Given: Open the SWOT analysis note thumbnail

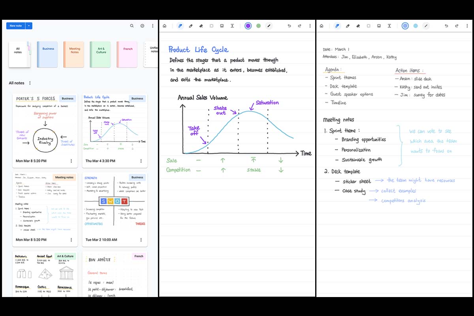Looking at the screenshot, I should point(115,201).
